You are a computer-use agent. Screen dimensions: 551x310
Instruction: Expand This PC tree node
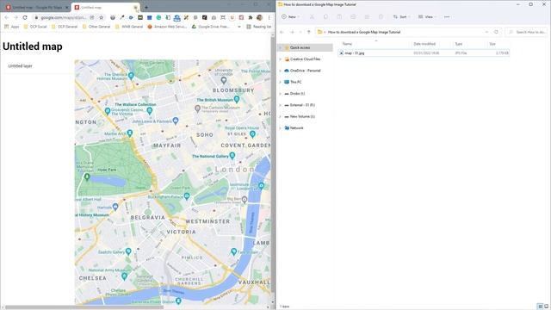pyautogui.click(x=281, y=82)
